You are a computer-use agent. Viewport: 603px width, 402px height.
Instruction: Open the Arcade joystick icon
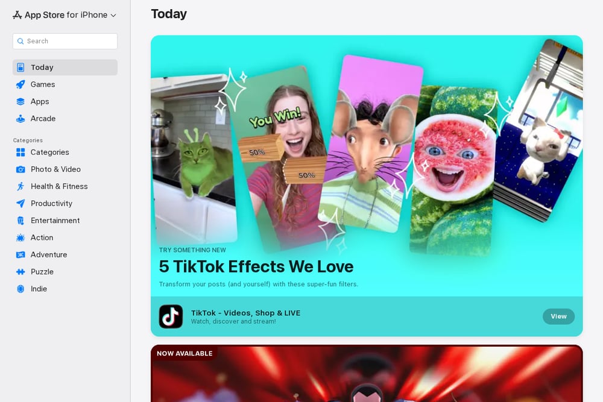coord(21,119)
